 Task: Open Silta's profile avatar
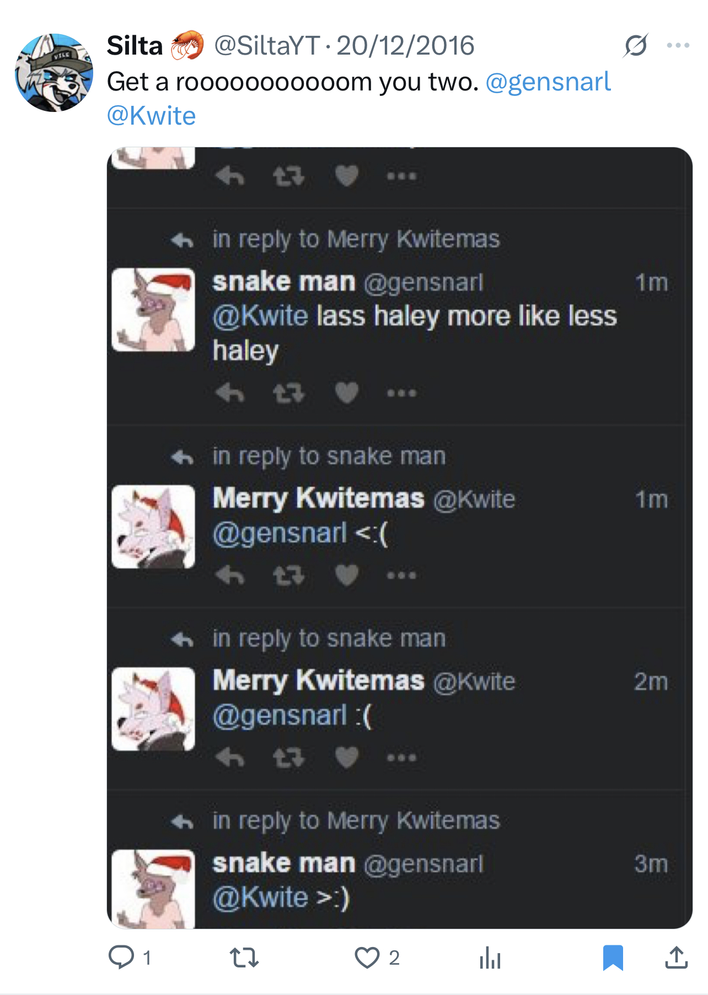pos(54,72)
